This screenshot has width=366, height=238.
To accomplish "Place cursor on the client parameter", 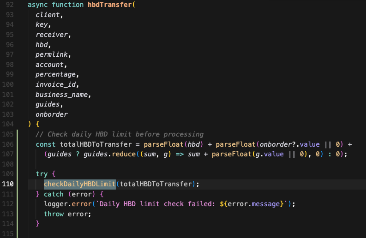I will click(x=48, y=15).
